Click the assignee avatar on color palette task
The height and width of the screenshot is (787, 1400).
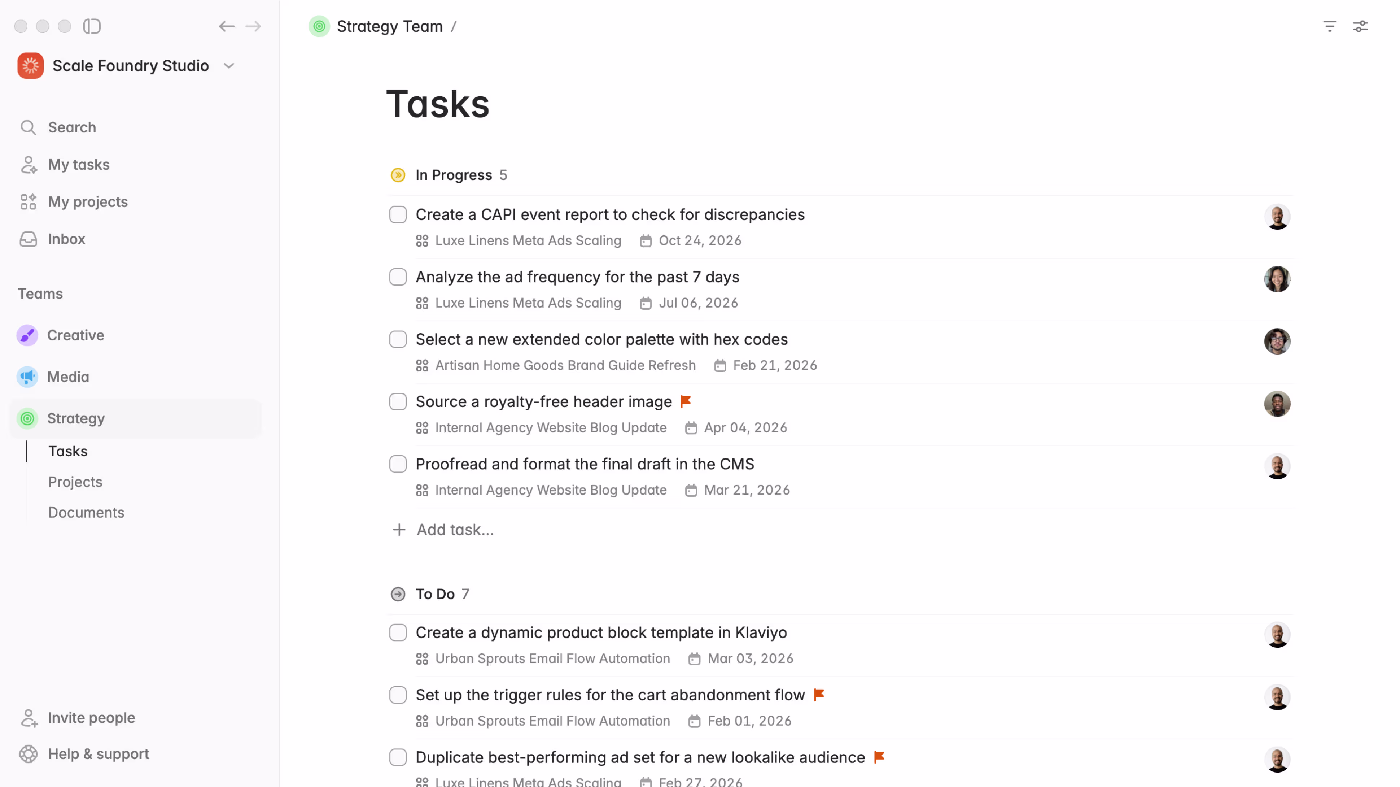pyautogui.click(x=1277, y=342)
